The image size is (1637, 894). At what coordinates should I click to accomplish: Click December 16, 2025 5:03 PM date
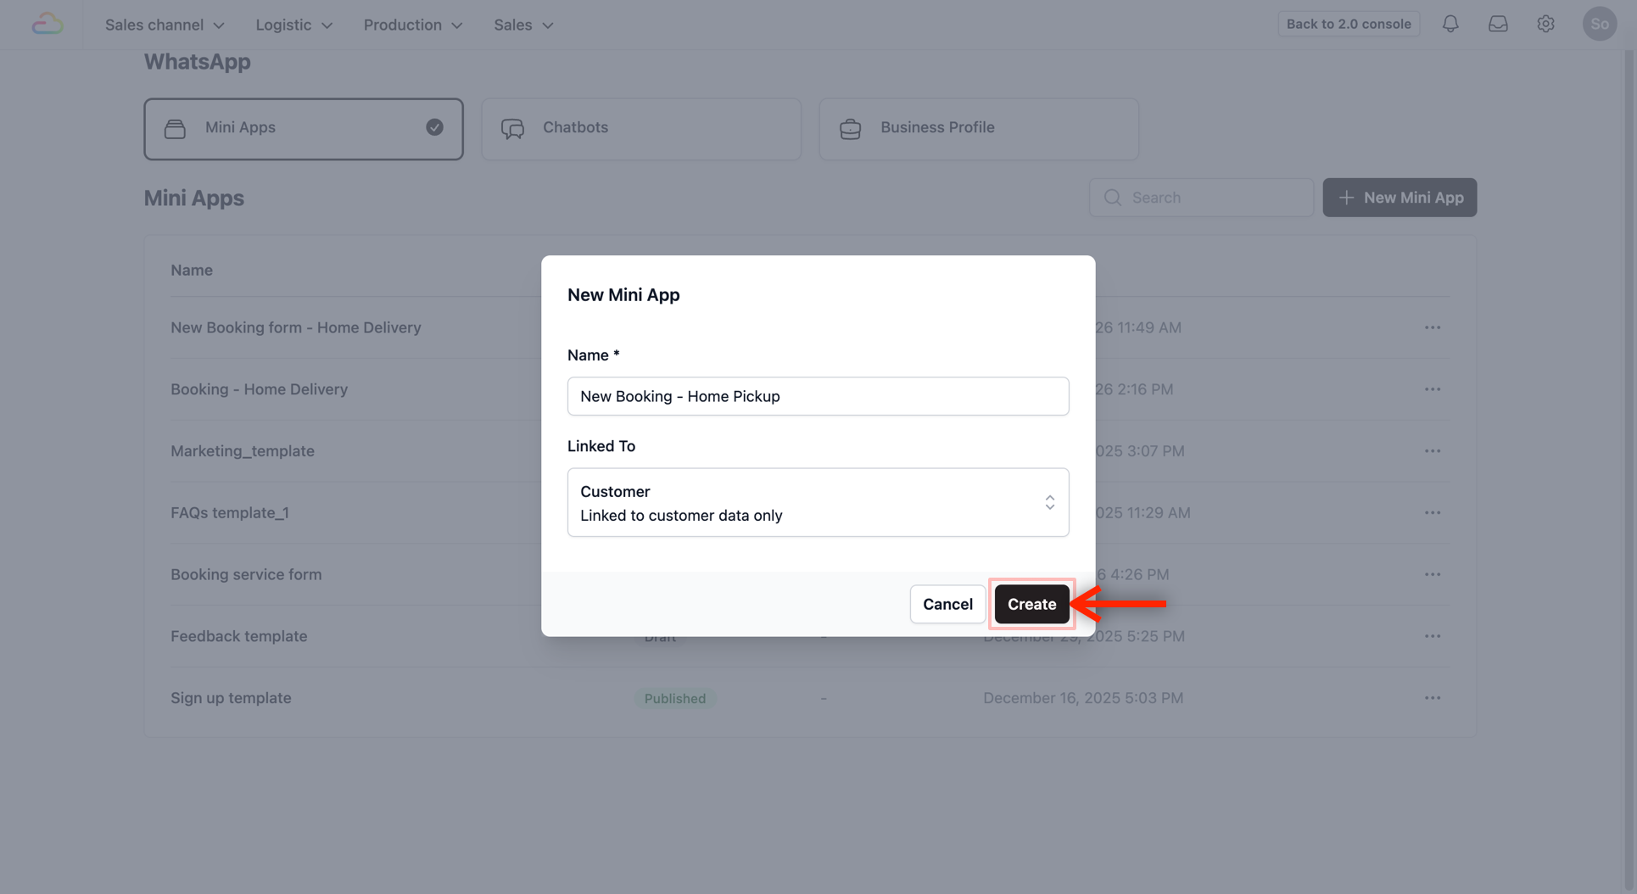[1083, 698]
